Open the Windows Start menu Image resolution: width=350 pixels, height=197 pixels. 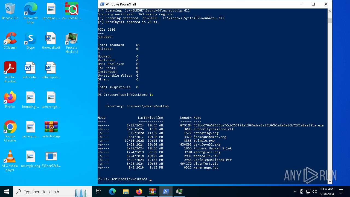click(7, 192)
